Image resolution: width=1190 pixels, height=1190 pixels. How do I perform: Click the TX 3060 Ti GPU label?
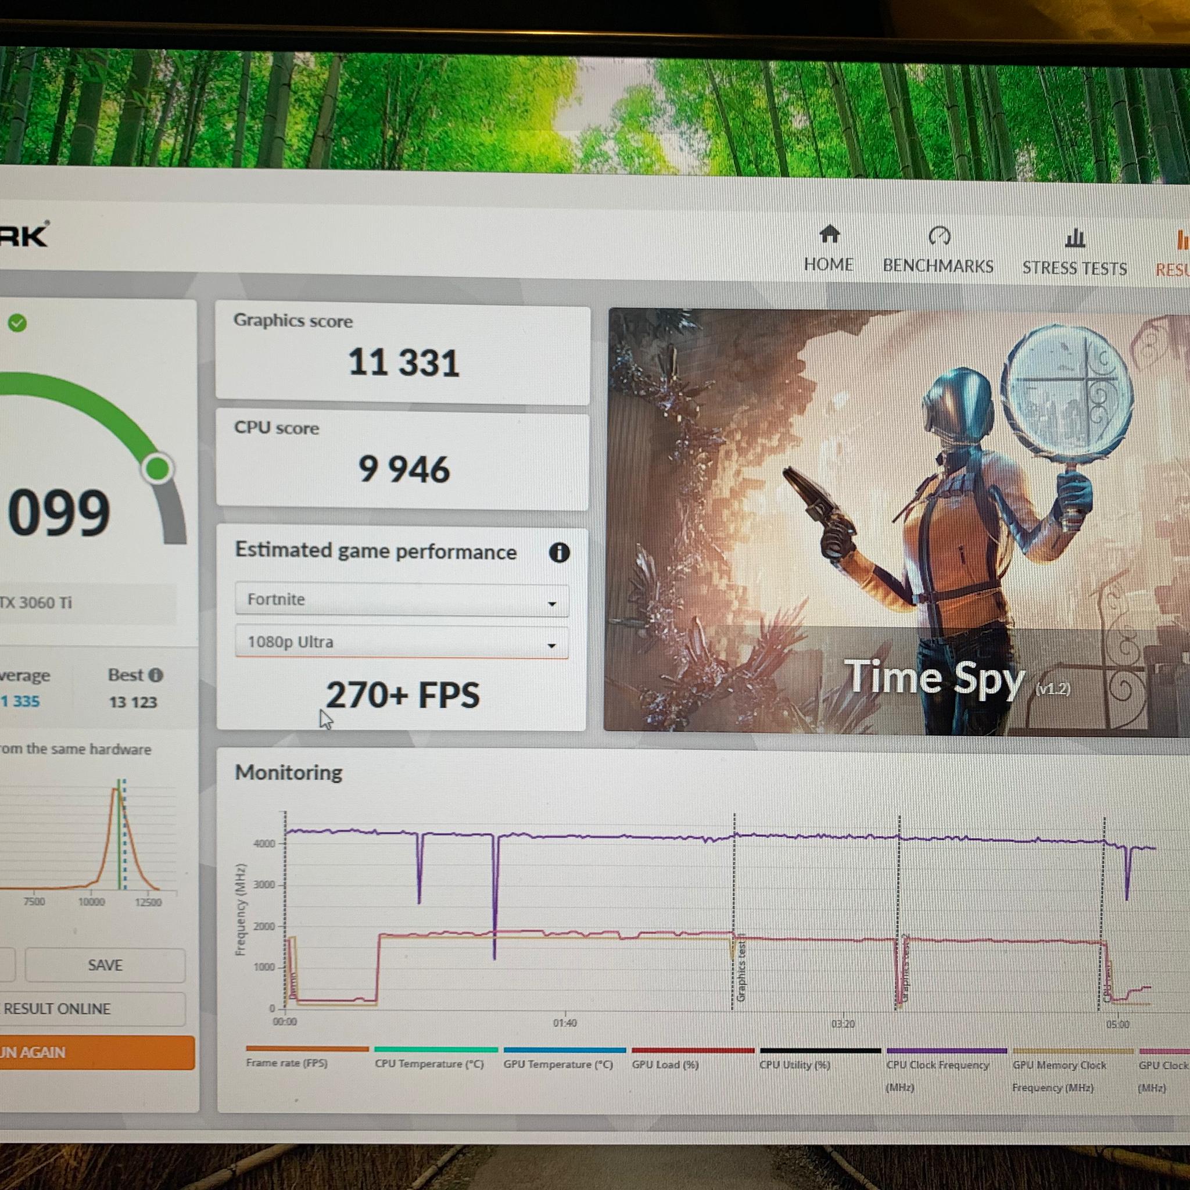(35, 603)
